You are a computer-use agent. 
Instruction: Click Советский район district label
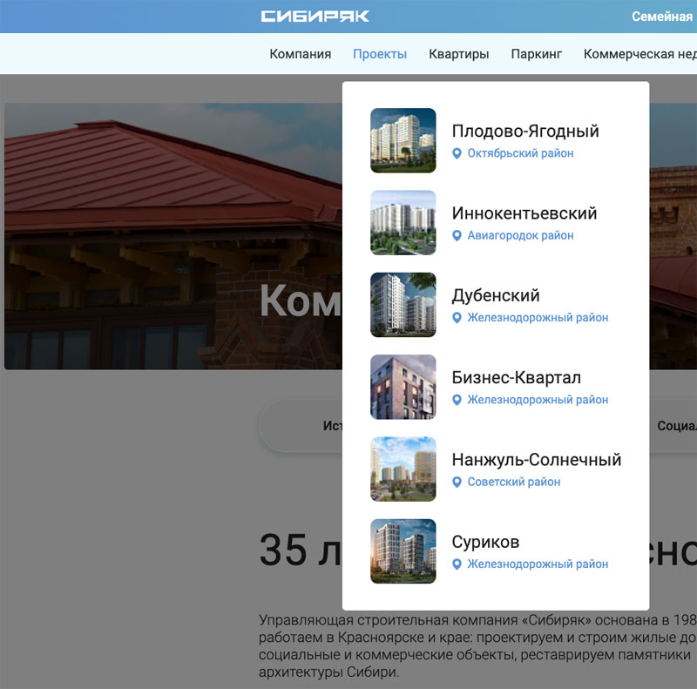(x=514, y=482)
